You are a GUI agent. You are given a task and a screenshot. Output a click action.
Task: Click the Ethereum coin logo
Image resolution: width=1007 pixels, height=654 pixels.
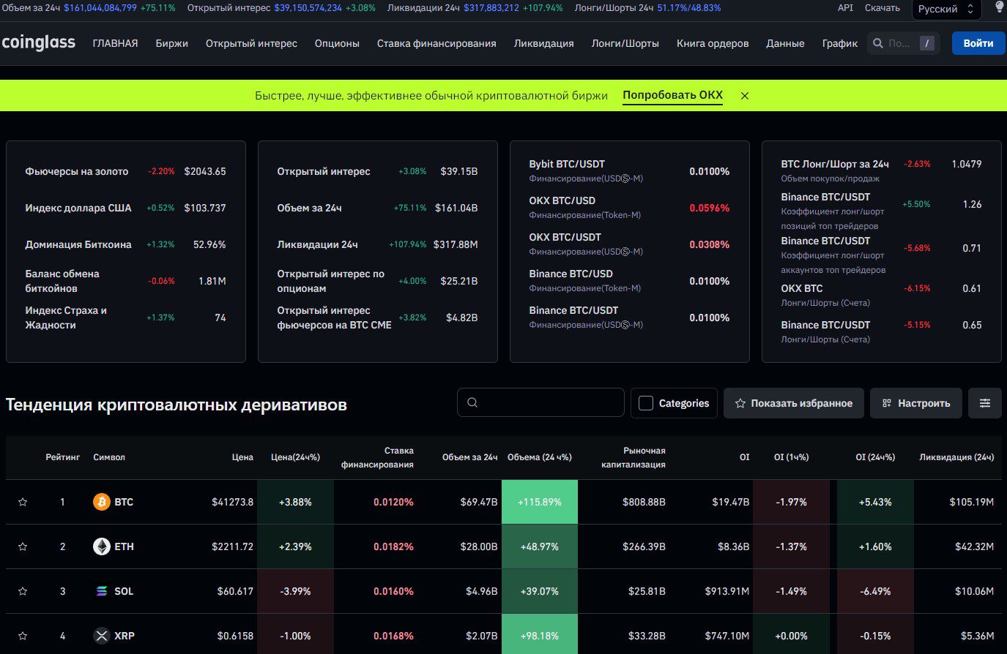click(101, 546)
